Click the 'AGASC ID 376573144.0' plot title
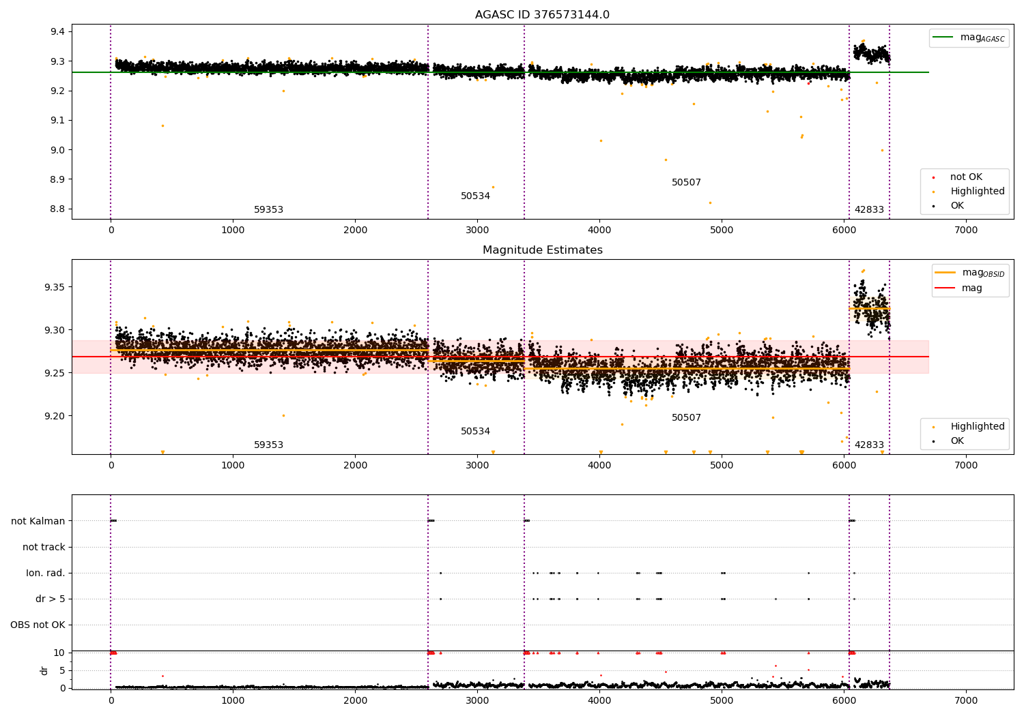The image size is (1024, 716). [542, 15]
